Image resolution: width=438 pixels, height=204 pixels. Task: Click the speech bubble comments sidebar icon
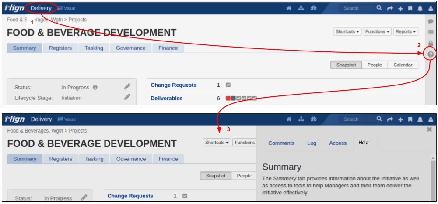(431, 21)
